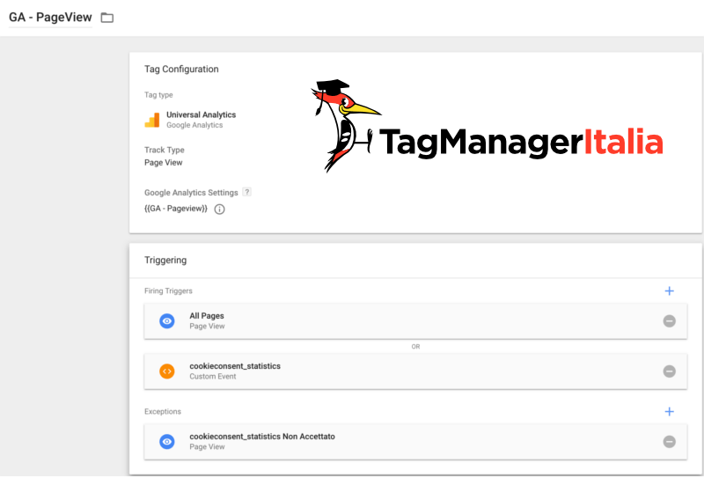Click the blue eye icon of All Pages
704x493 pixels.
[x=167, y=321]
